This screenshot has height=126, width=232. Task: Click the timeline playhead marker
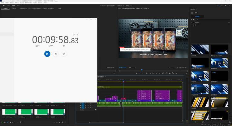point(123,81)
